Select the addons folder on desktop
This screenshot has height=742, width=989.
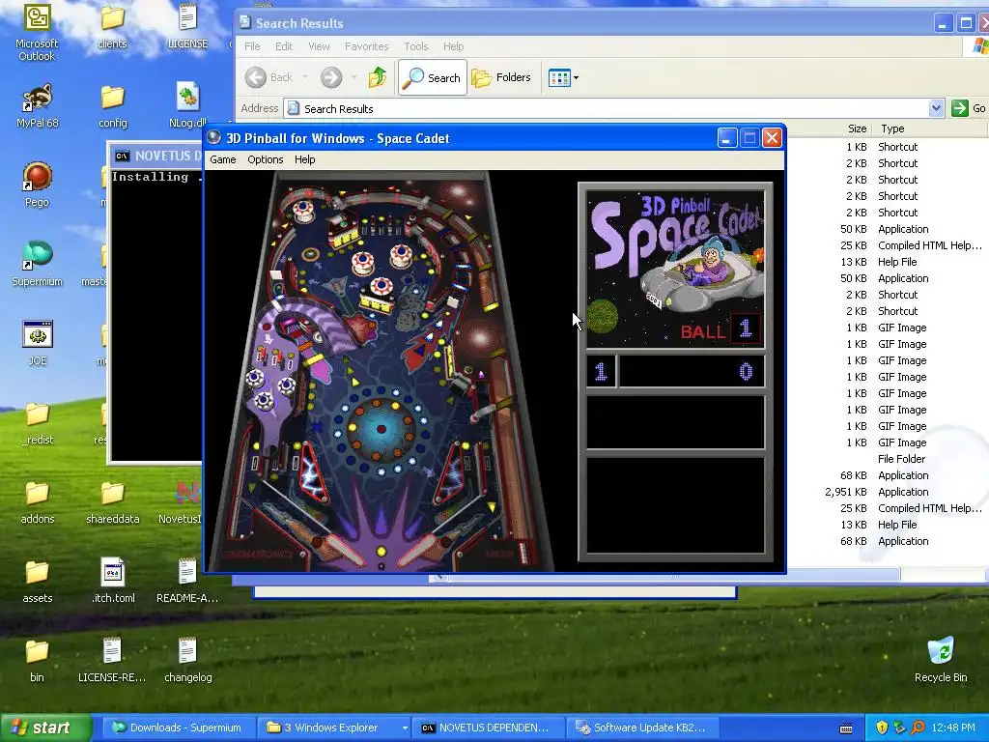pos(38,502)
